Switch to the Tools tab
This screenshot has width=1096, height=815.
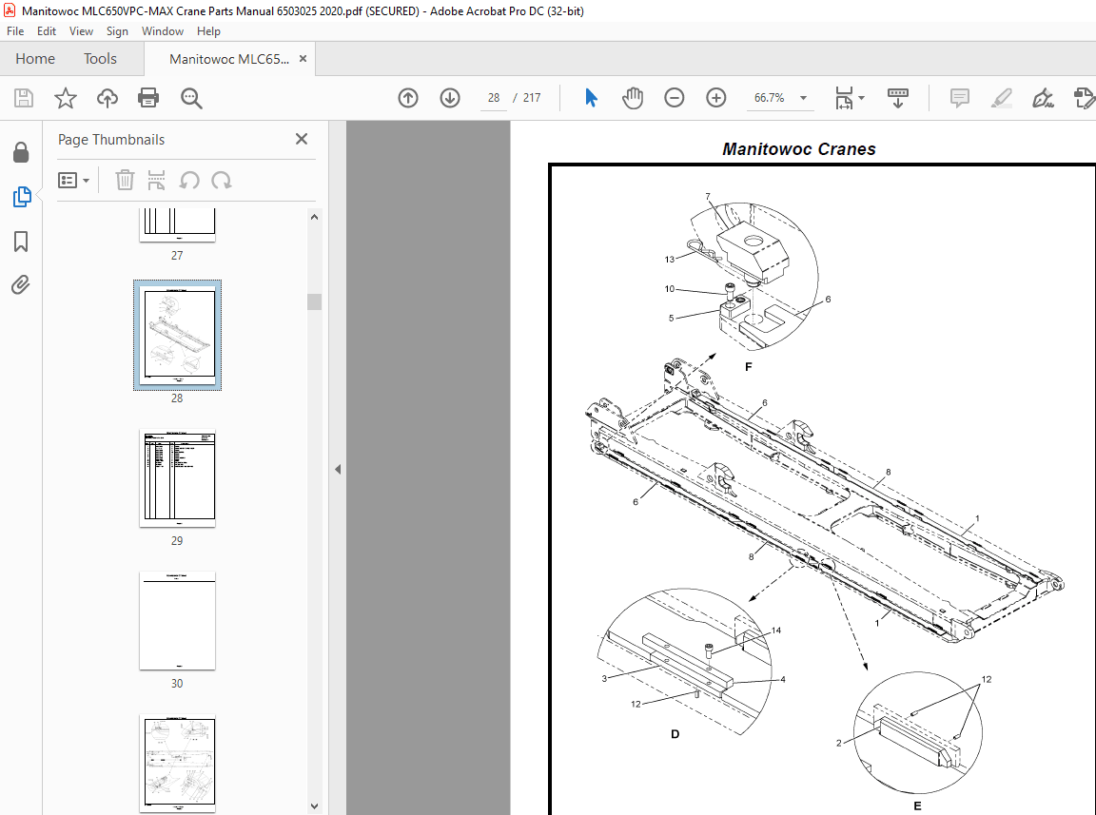pos(100,58)
